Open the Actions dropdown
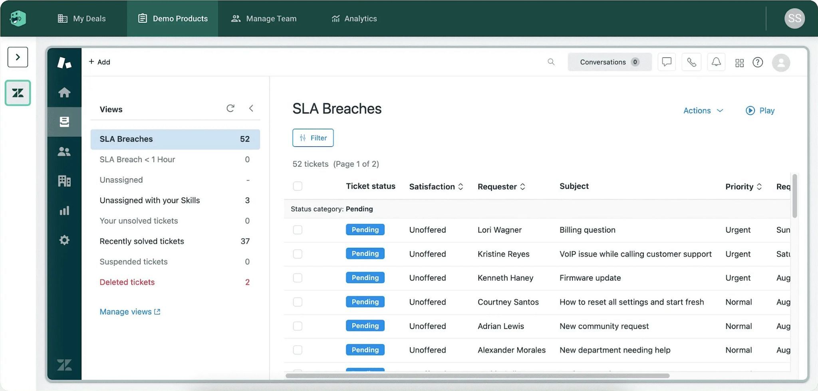818x391 pixels. [703, 111]
